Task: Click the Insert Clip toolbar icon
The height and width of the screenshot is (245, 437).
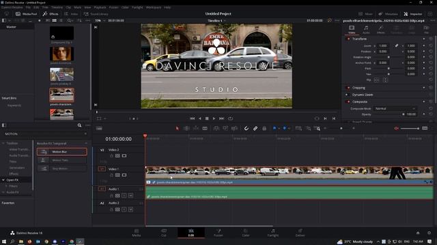Action: (216, 129)
